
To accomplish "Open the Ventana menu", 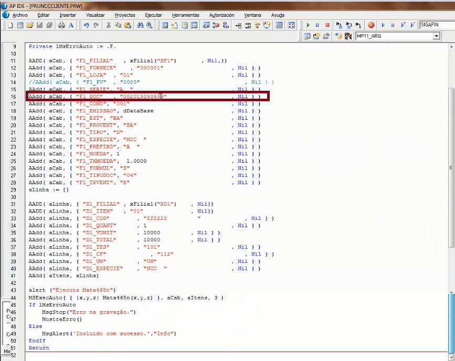I will (x=252, y=15).
